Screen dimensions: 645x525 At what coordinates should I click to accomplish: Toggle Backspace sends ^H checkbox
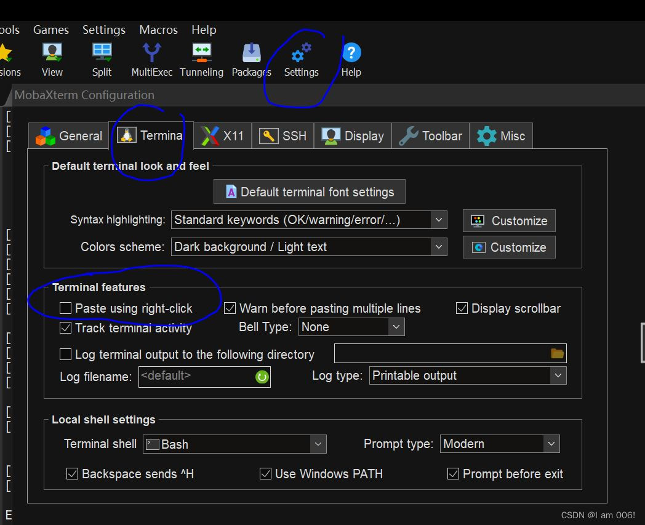[72, 473]
